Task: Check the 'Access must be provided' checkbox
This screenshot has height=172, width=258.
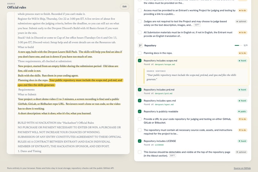Action: click(140, 10)
